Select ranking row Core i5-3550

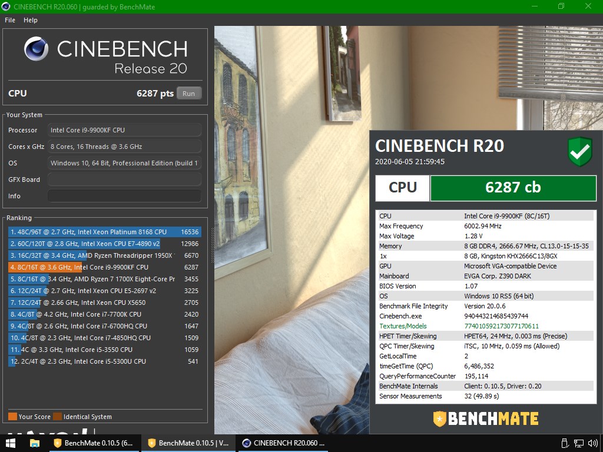(x=105, y=350)
